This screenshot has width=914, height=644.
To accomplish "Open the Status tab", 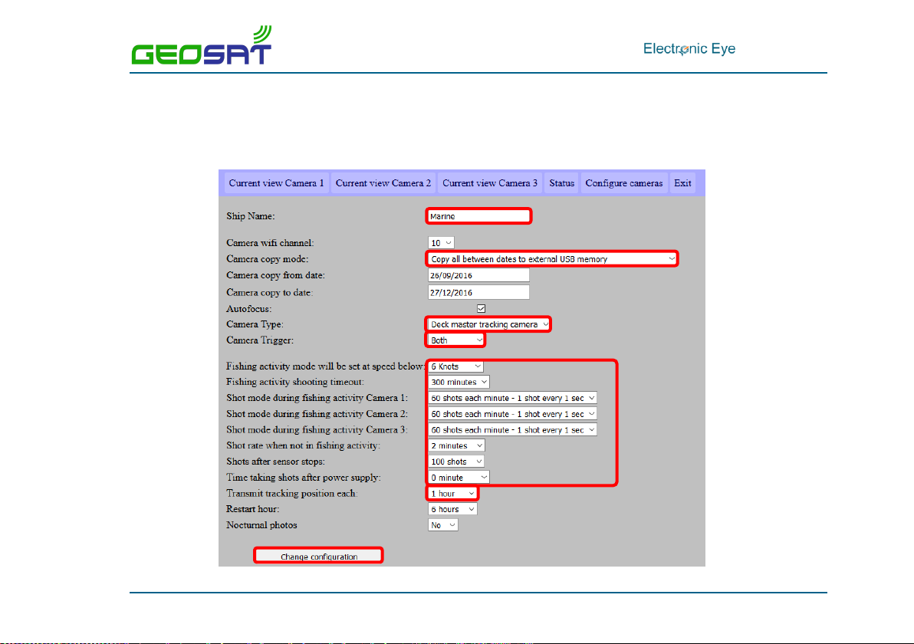I will 561,183.
